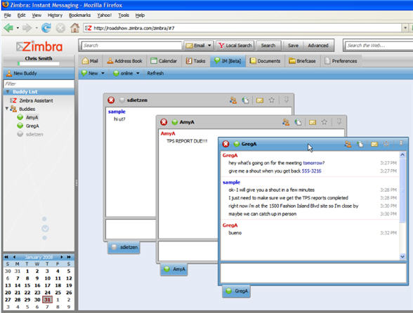Screen dimensions: 413x313
Task: Select buddy GregA in buddy list
Action: (28, 126)
